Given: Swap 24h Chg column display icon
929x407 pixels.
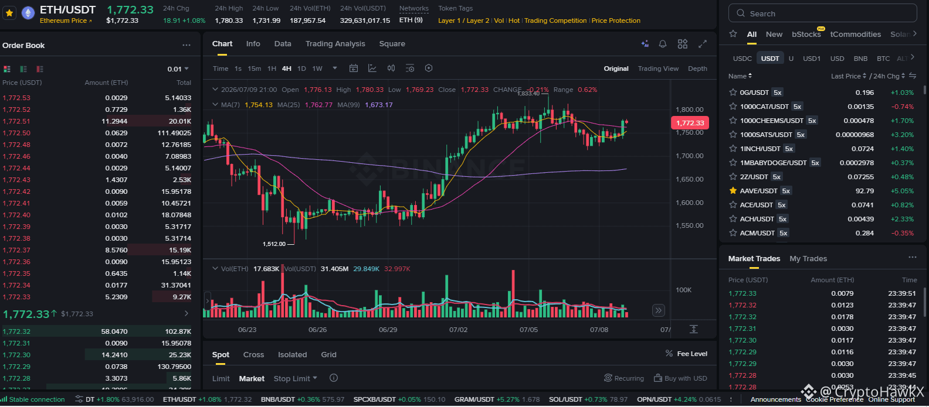Looking at the screenshot, I should [912, 76].
